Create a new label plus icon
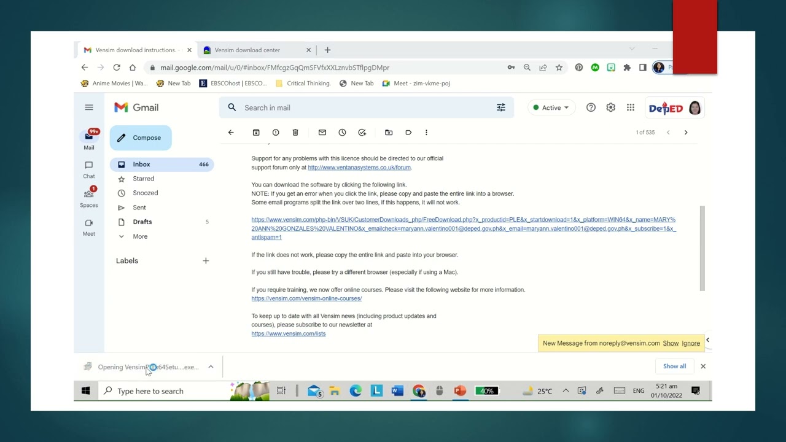Screen dimensions: 786x442 206,261
